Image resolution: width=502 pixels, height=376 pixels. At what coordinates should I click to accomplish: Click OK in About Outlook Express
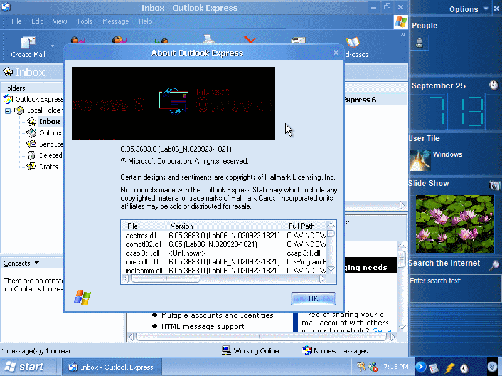[x=313, y=299]
